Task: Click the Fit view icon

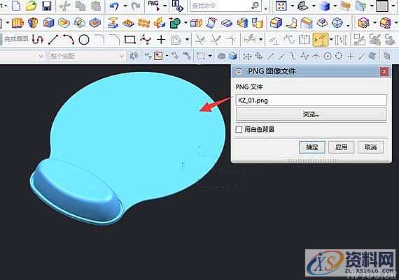Action: coord(281,6)
